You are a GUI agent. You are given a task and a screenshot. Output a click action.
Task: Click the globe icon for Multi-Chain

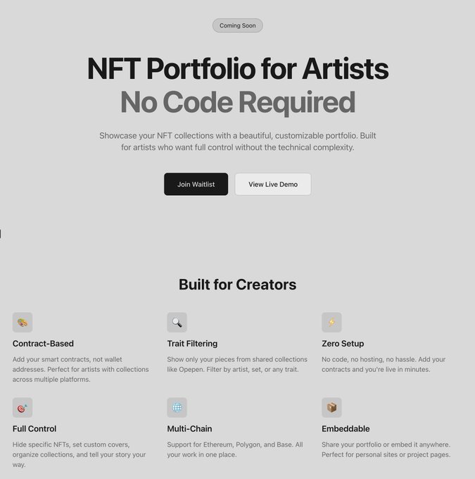(x=177, y=408)
